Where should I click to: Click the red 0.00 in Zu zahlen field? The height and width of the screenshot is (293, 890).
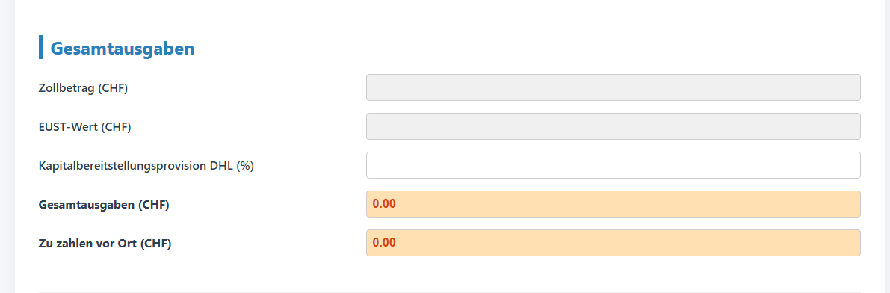384,242
